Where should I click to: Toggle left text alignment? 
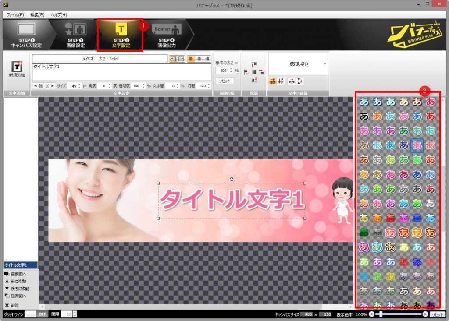click(x=191, y=59)
